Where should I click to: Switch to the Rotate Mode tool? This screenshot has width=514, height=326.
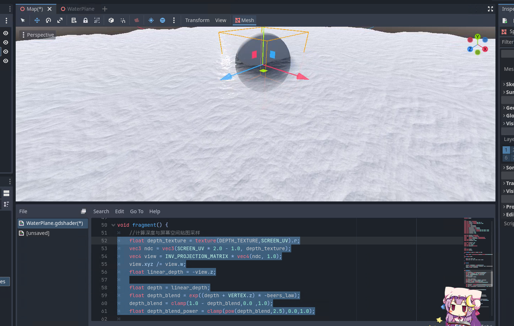[x=48, y=20]
